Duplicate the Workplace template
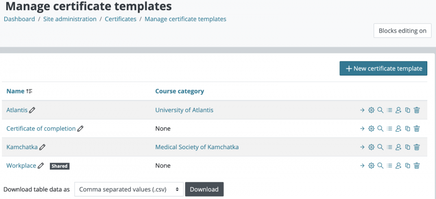436x199 pixels. pos(407,166)
